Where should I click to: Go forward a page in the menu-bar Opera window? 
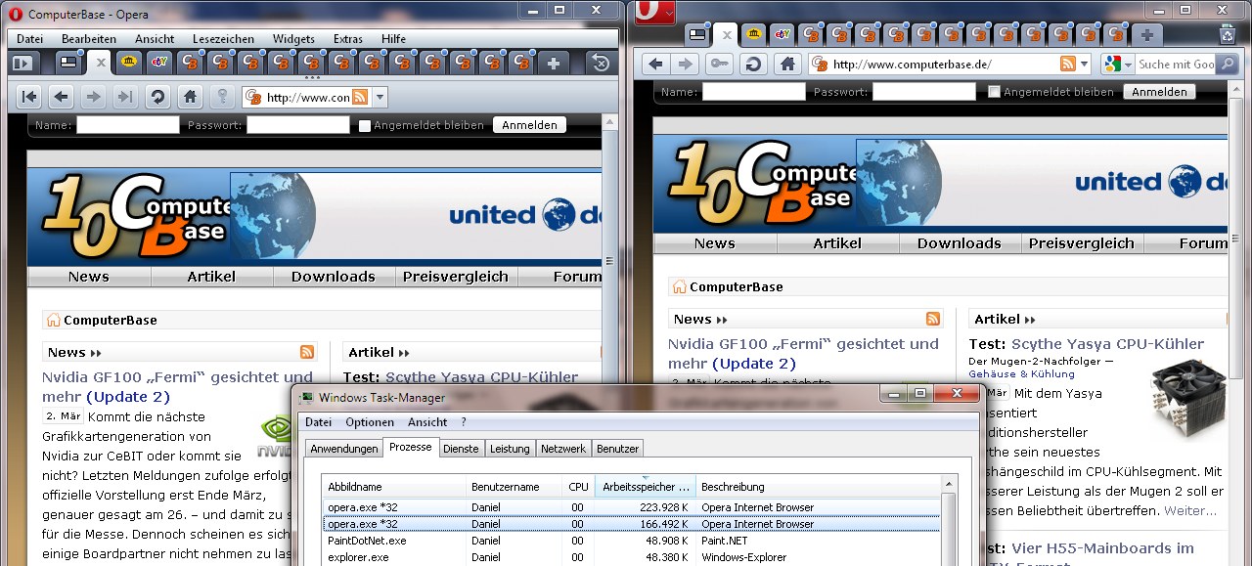pyautogui.click(x=92, y=97)
